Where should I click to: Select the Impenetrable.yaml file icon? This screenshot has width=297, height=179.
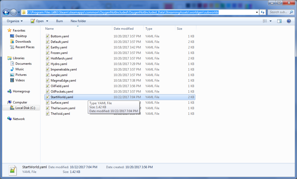click(48, 69)
